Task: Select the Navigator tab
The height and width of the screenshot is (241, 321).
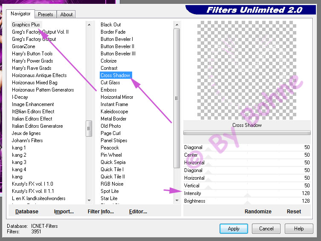Action: click(20, 14)
